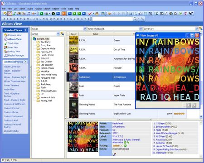Go to previous record with green left arrow
The image size is (204, 163).
click(74, 14)
